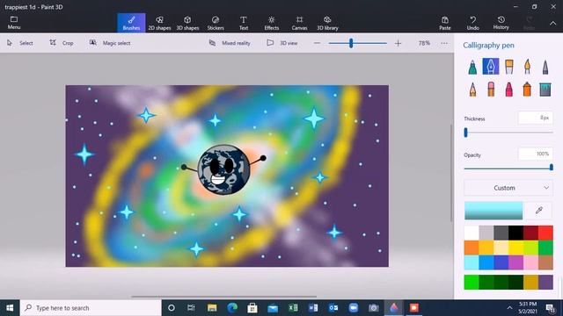
Task: Open the 3D library
Action: tap(327, 23)
